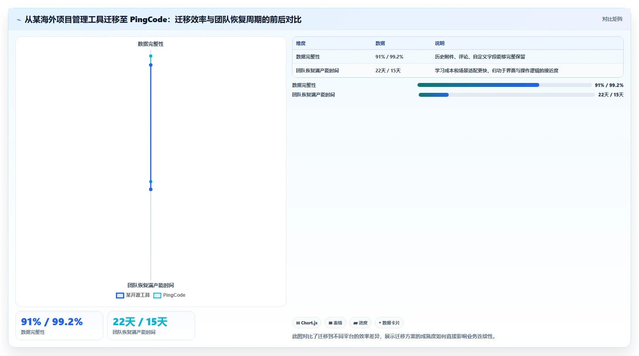This screenshot has width=639, height=356.
Task: Click the 22天 / 15天 table cell
Action: pyautogui.click(x=388, y=71)
